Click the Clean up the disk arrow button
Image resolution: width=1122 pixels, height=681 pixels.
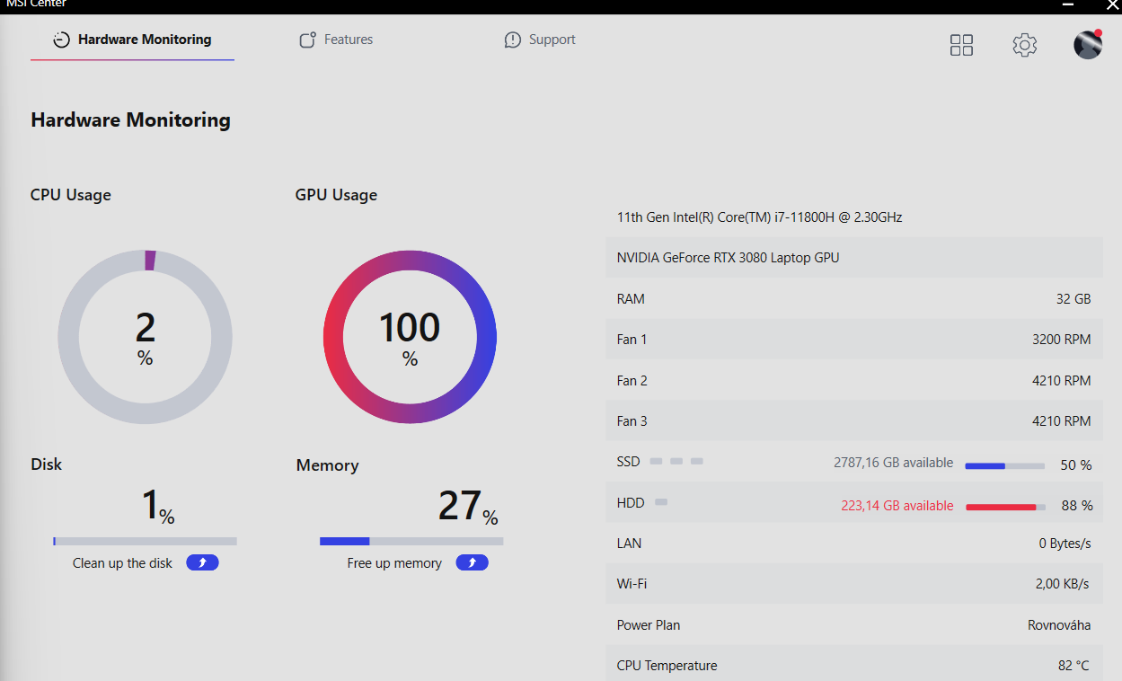[202, 563]
